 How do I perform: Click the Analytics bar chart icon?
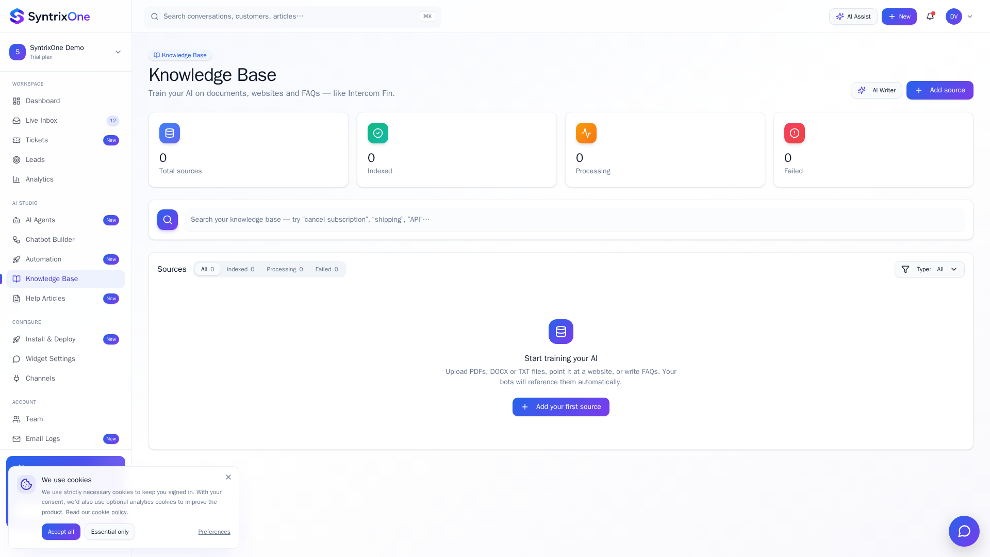[16, 179]
